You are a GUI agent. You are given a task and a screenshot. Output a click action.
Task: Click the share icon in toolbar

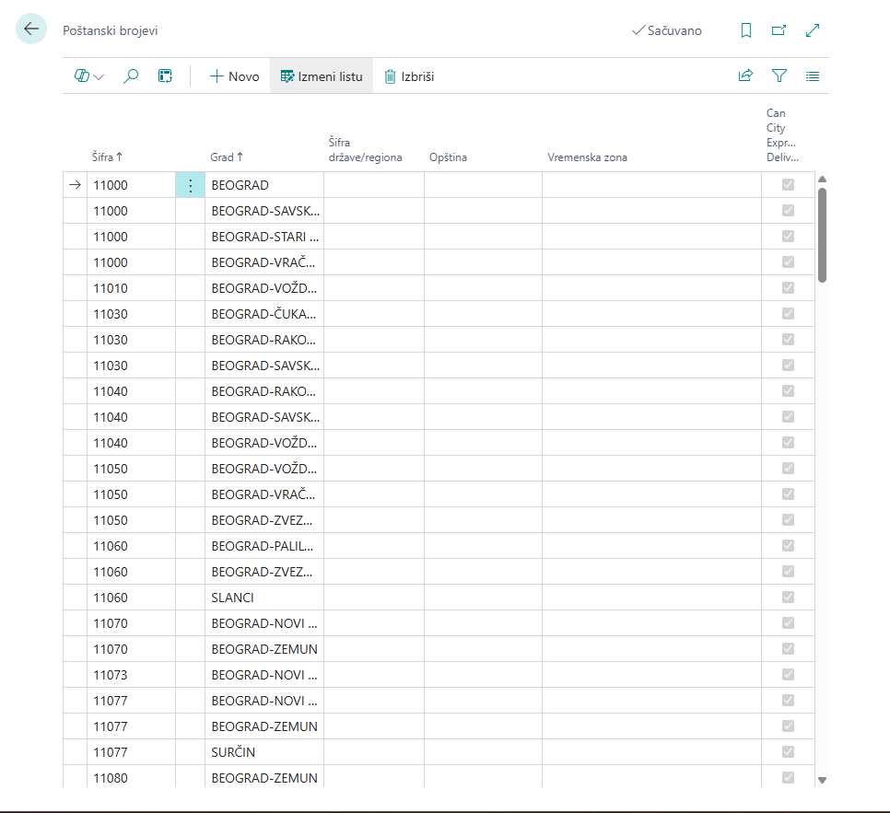(x=745, y=76)
